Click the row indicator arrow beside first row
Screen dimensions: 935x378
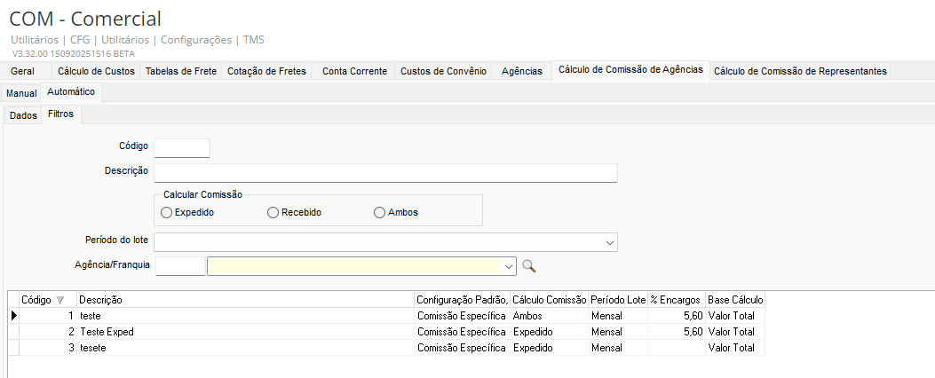[13, 315]
